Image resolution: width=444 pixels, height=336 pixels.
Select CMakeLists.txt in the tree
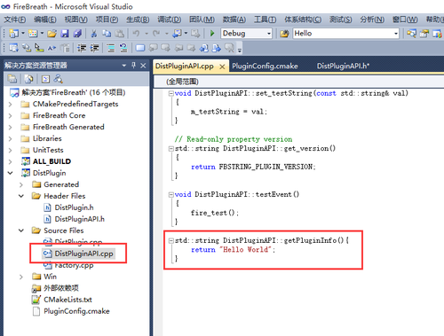pos(67,300)
